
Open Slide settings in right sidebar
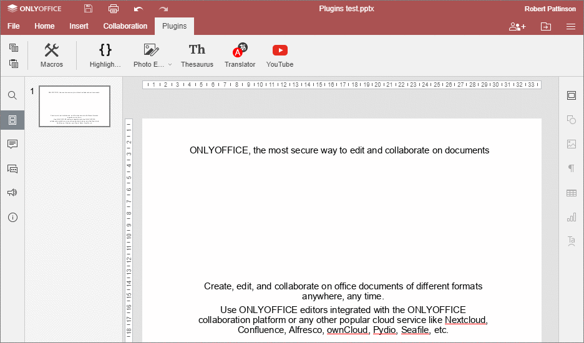coord(572,95)
